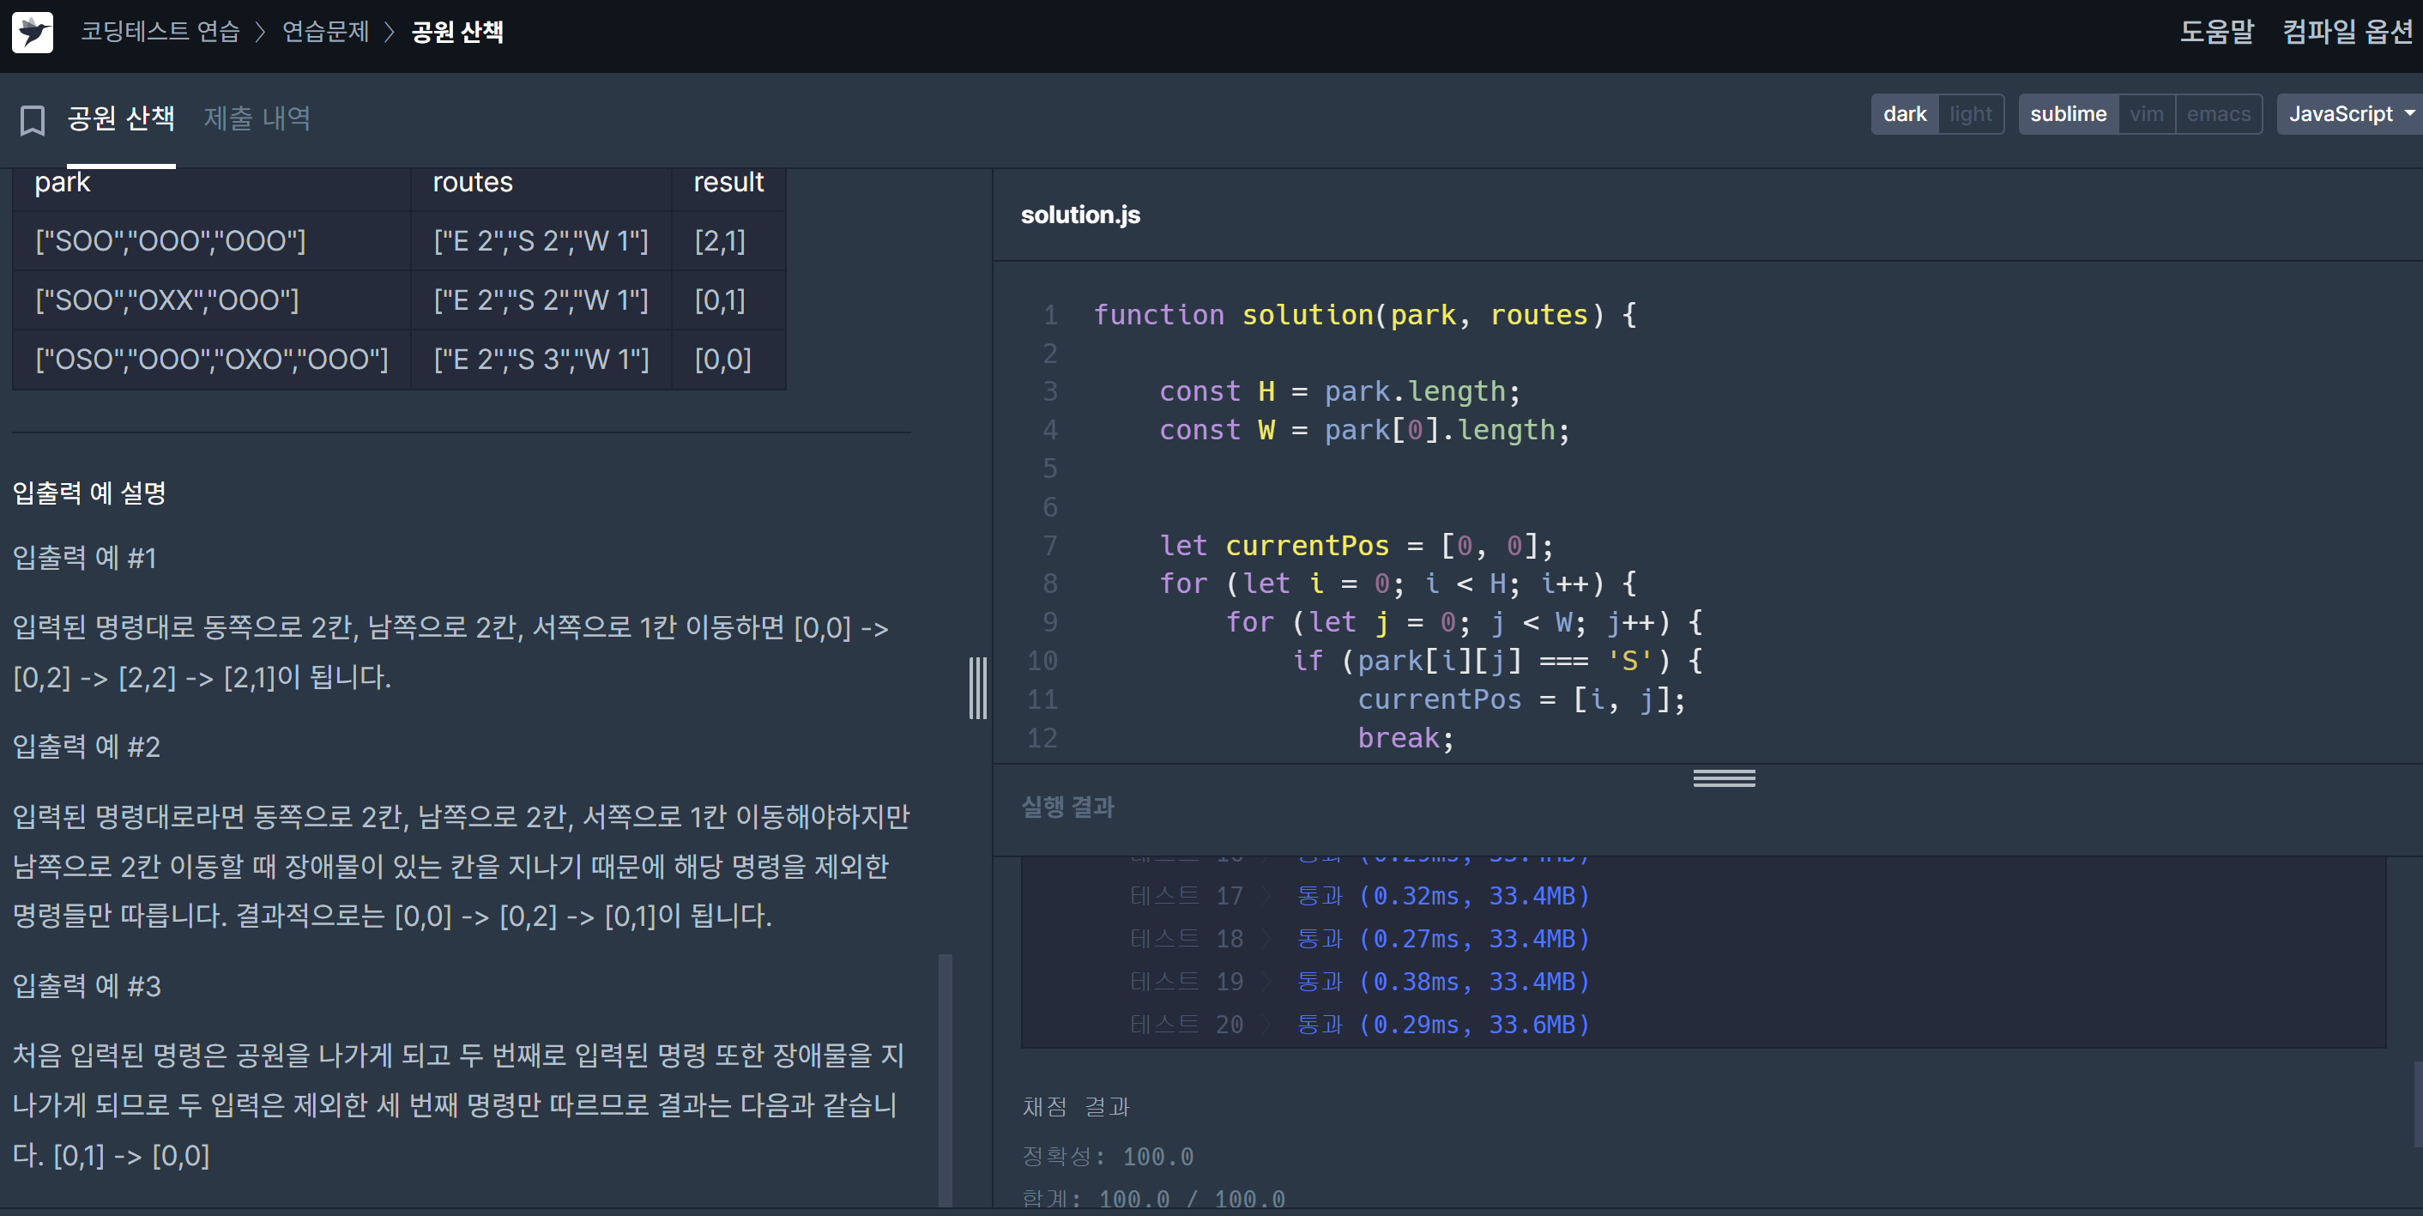The width and height of the screenshot is (2423, 1216).
Task: Switch editor theme to light
Action: coord(1970,114)
